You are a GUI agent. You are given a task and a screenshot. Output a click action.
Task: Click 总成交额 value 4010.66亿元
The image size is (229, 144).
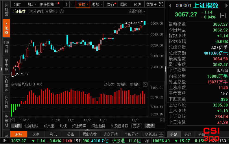[216, 53]
